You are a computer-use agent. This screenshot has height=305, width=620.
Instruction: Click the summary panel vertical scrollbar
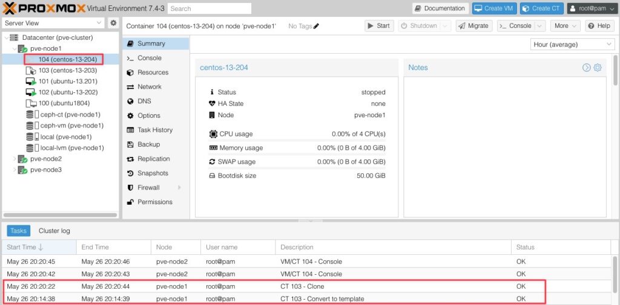pos(615,70)
